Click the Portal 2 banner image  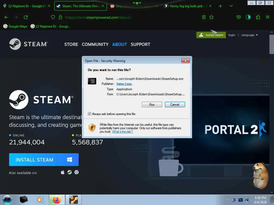point(231,129)
